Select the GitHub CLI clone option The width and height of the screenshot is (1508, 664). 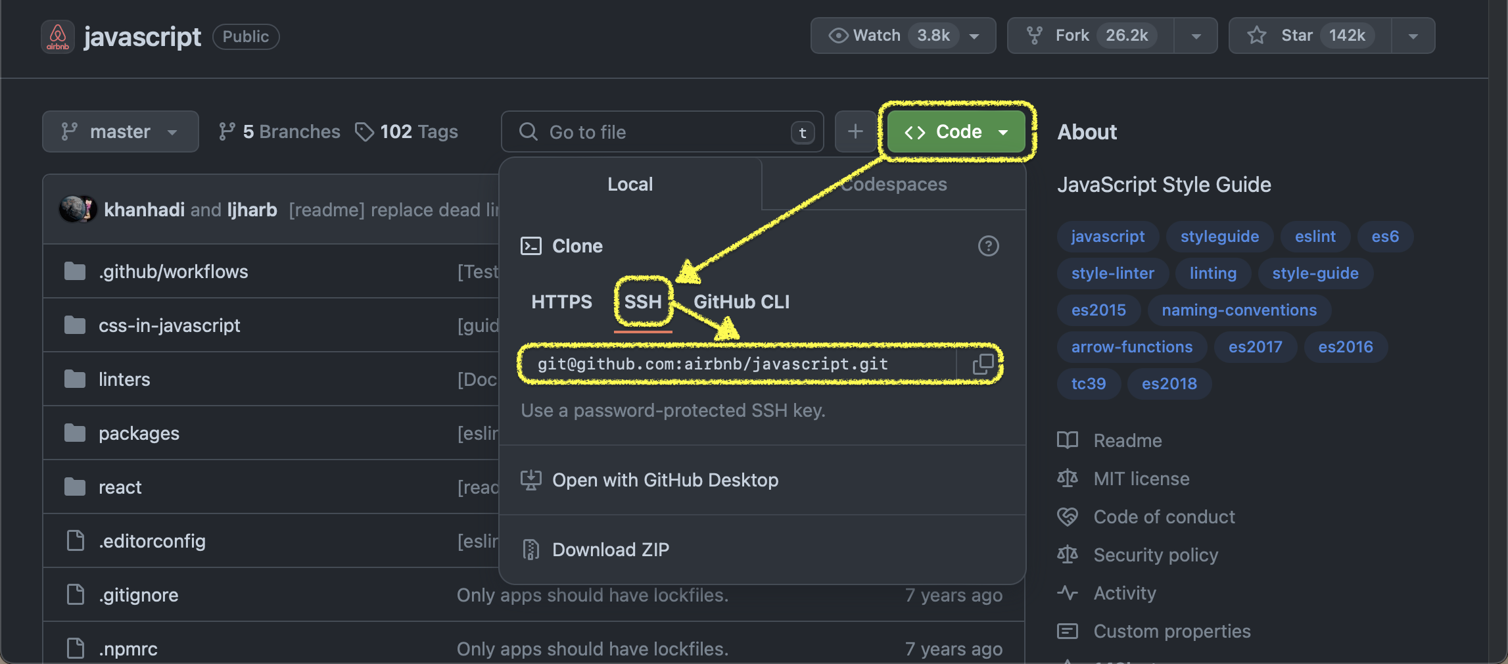click(742, 302)
